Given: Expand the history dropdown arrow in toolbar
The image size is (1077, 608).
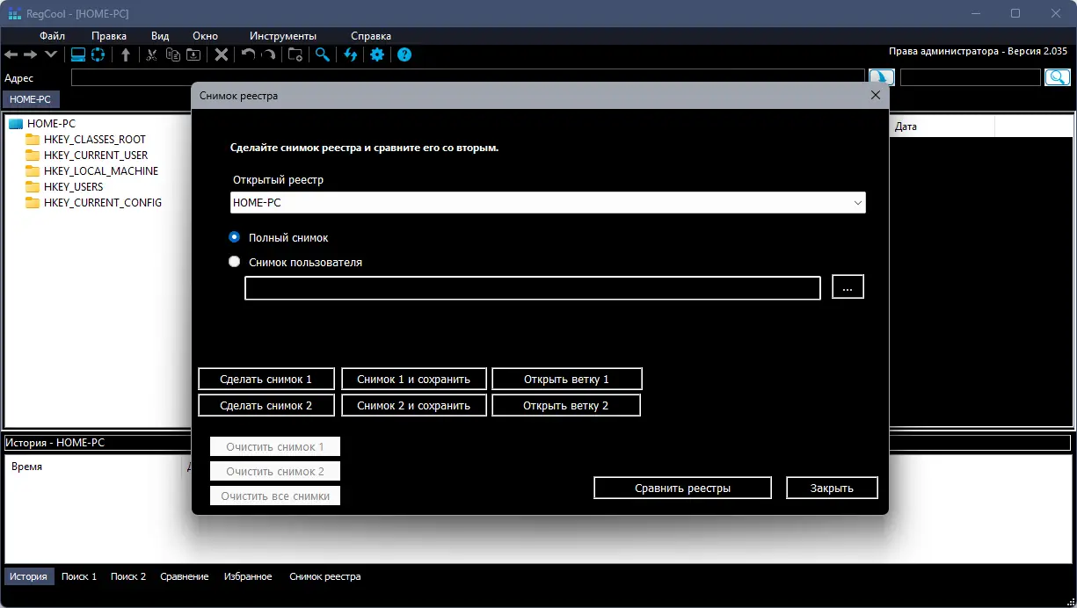Looking at the screenshot, I should point(51,54).
